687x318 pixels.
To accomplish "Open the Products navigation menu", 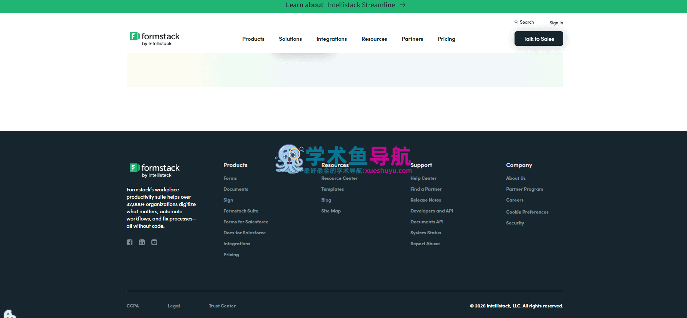I will click(253, 39).
